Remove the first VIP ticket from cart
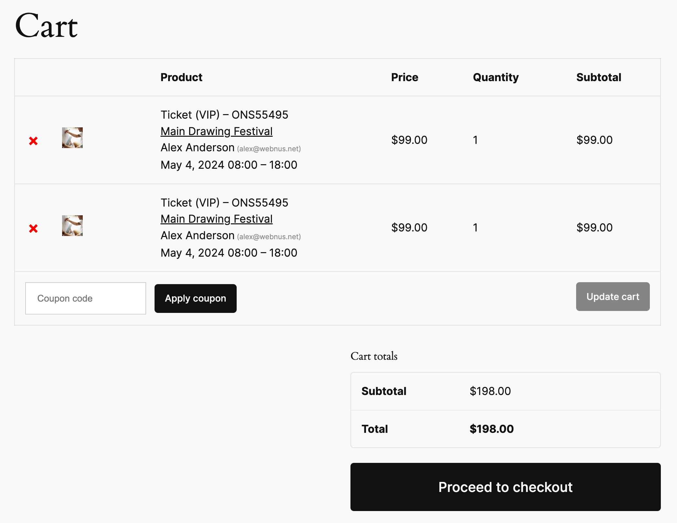Viewport: 677px width, 523px height. pos(33,141)
